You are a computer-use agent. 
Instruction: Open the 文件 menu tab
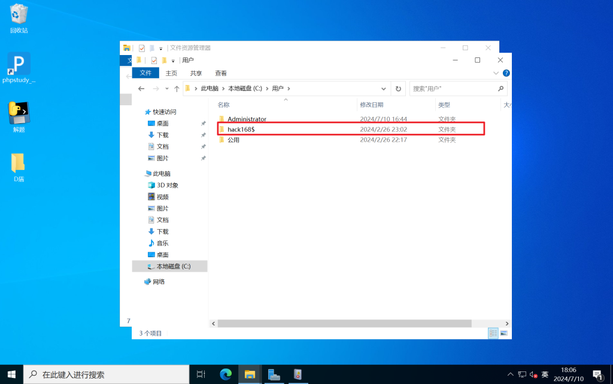145,73
